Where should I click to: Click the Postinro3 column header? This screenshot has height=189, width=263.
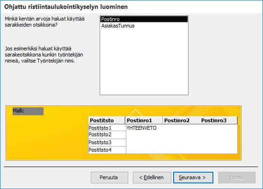(219, 120)
